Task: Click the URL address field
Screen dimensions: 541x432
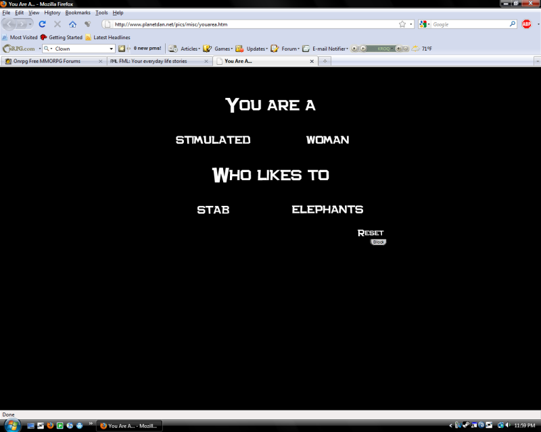Action: click(x=250, y=24)
